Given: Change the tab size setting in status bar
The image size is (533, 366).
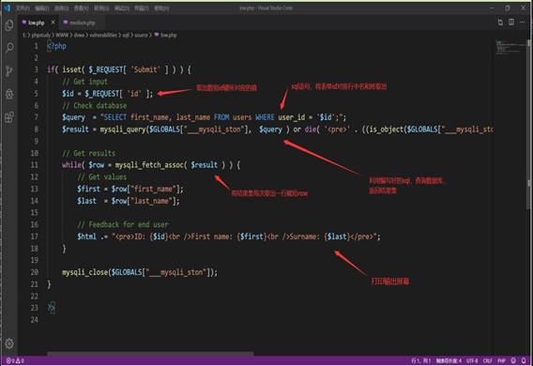Looking at the screenshot, I should 449,360.
